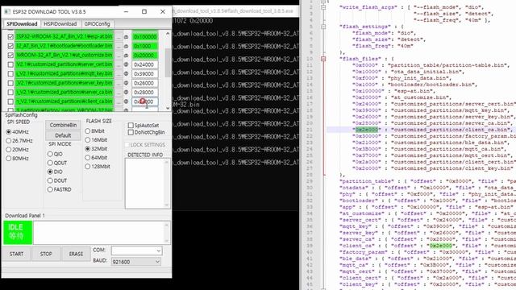Edit the 0x28000 address field

tap(145, 92)
